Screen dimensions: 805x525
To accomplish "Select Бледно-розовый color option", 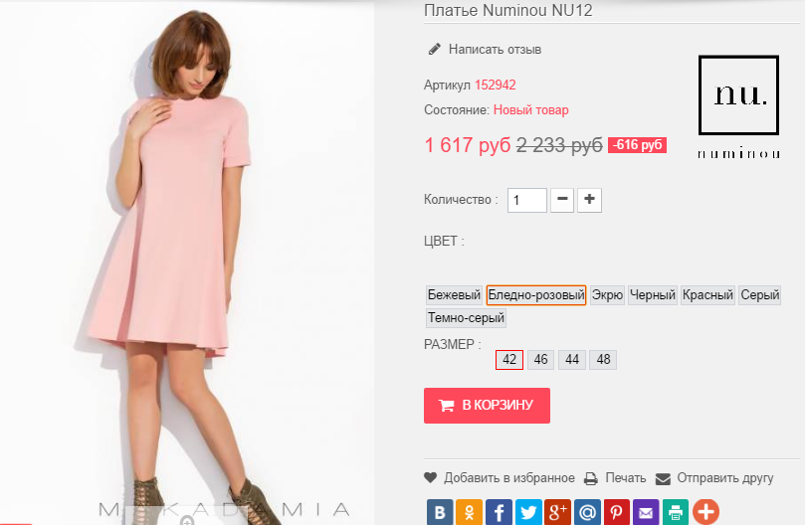I will tap(535, 295).
